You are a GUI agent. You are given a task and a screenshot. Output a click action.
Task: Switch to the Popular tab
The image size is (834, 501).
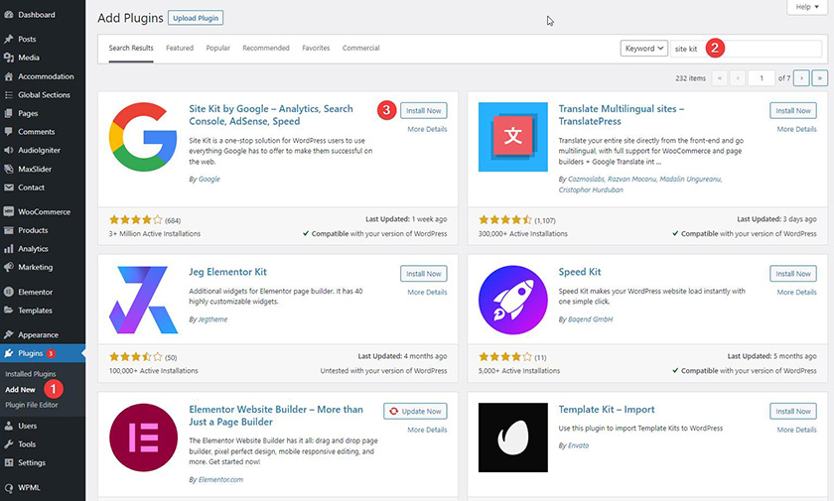(x=218, y=48)
